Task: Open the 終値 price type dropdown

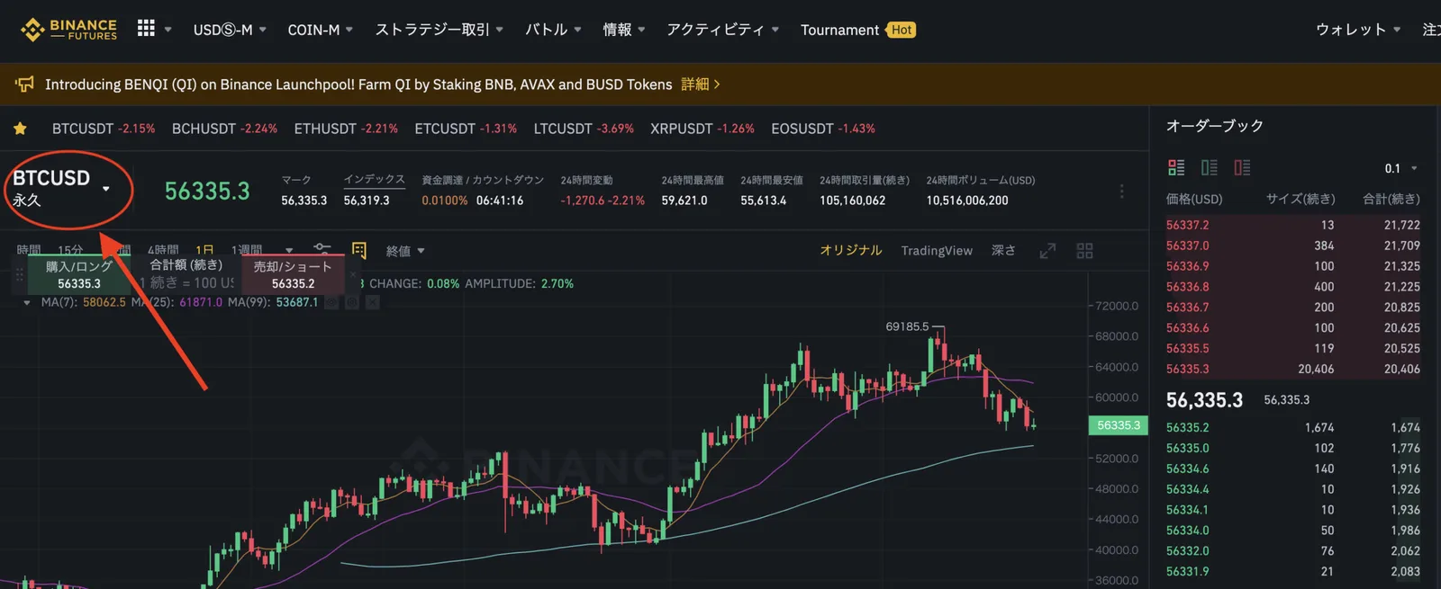Action: click(405, 251)
